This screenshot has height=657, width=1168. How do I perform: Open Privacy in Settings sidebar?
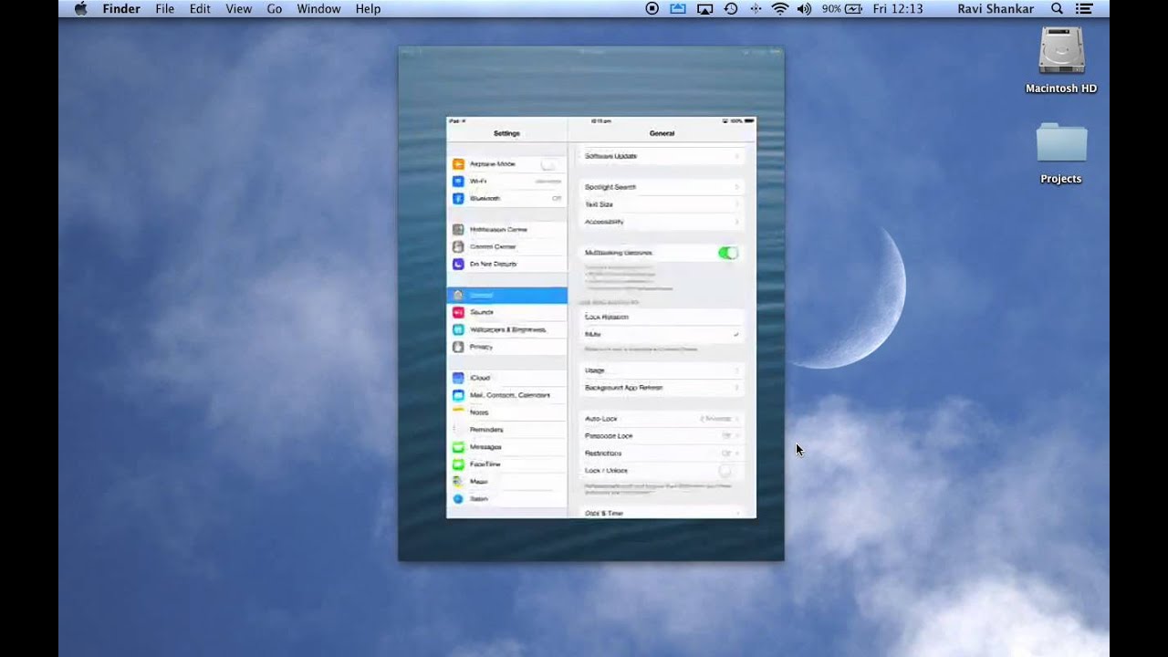tap(506, 347)
